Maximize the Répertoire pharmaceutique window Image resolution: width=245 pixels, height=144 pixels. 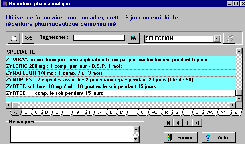click(236, 4)
